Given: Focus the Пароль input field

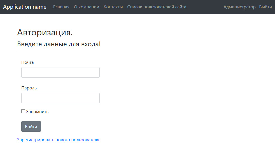Looking at the screenshot, I should coord(60,98).
